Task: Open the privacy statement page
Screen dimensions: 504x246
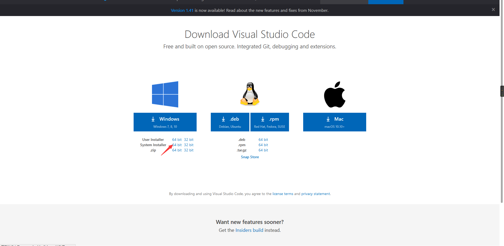Action: click(x=316, y=194)
